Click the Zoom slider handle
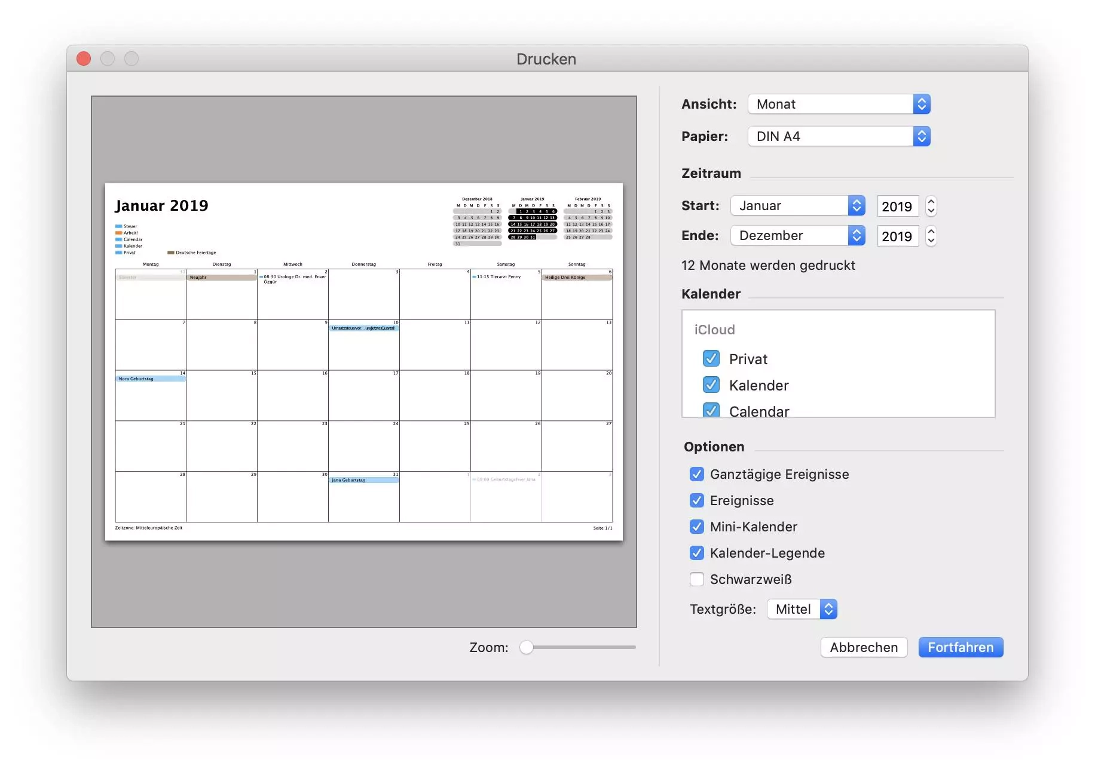Viewport: 1095px width, 769px height. 526,647
